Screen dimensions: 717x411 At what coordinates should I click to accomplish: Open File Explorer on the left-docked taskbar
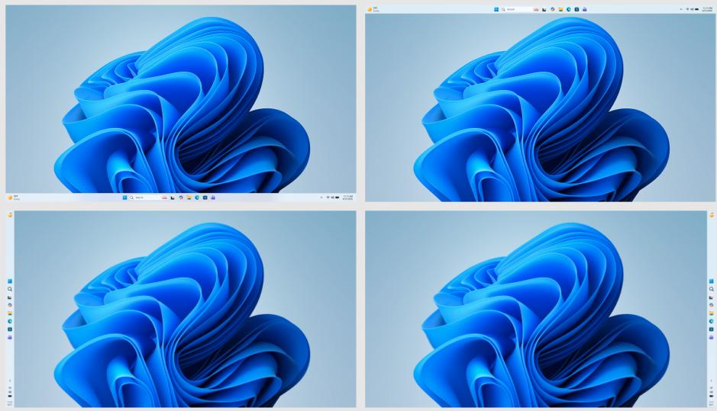[10, 313]
